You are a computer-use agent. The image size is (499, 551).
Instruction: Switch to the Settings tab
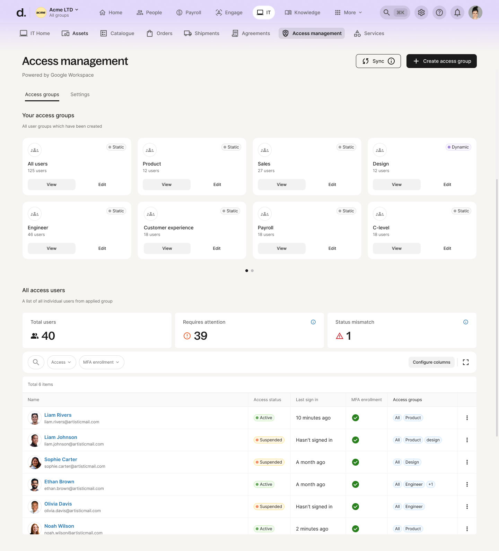80,94
